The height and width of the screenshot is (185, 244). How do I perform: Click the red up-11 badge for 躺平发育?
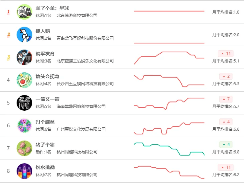click(226, 54)
